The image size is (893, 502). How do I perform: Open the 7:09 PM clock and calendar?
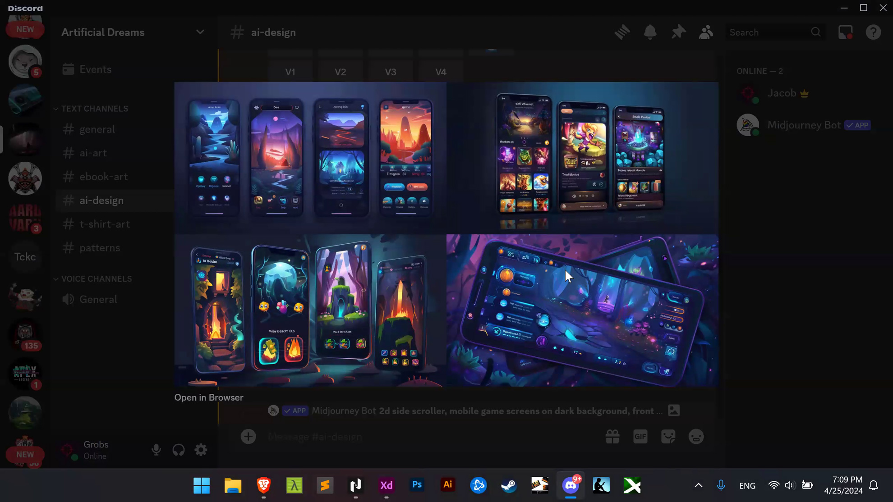[x=843, y=485]
